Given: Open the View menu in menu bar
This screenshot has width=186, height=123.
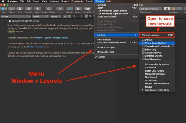Looking at the screenshot, I should pos(44,1).
